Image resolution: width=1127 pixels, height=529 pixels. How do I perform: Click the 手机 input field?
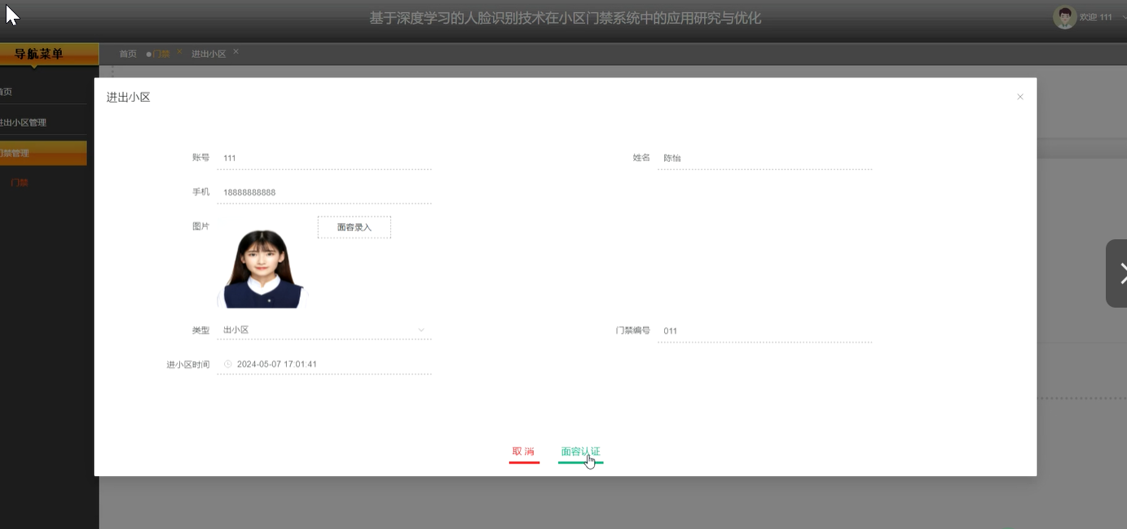pos(324,193)
